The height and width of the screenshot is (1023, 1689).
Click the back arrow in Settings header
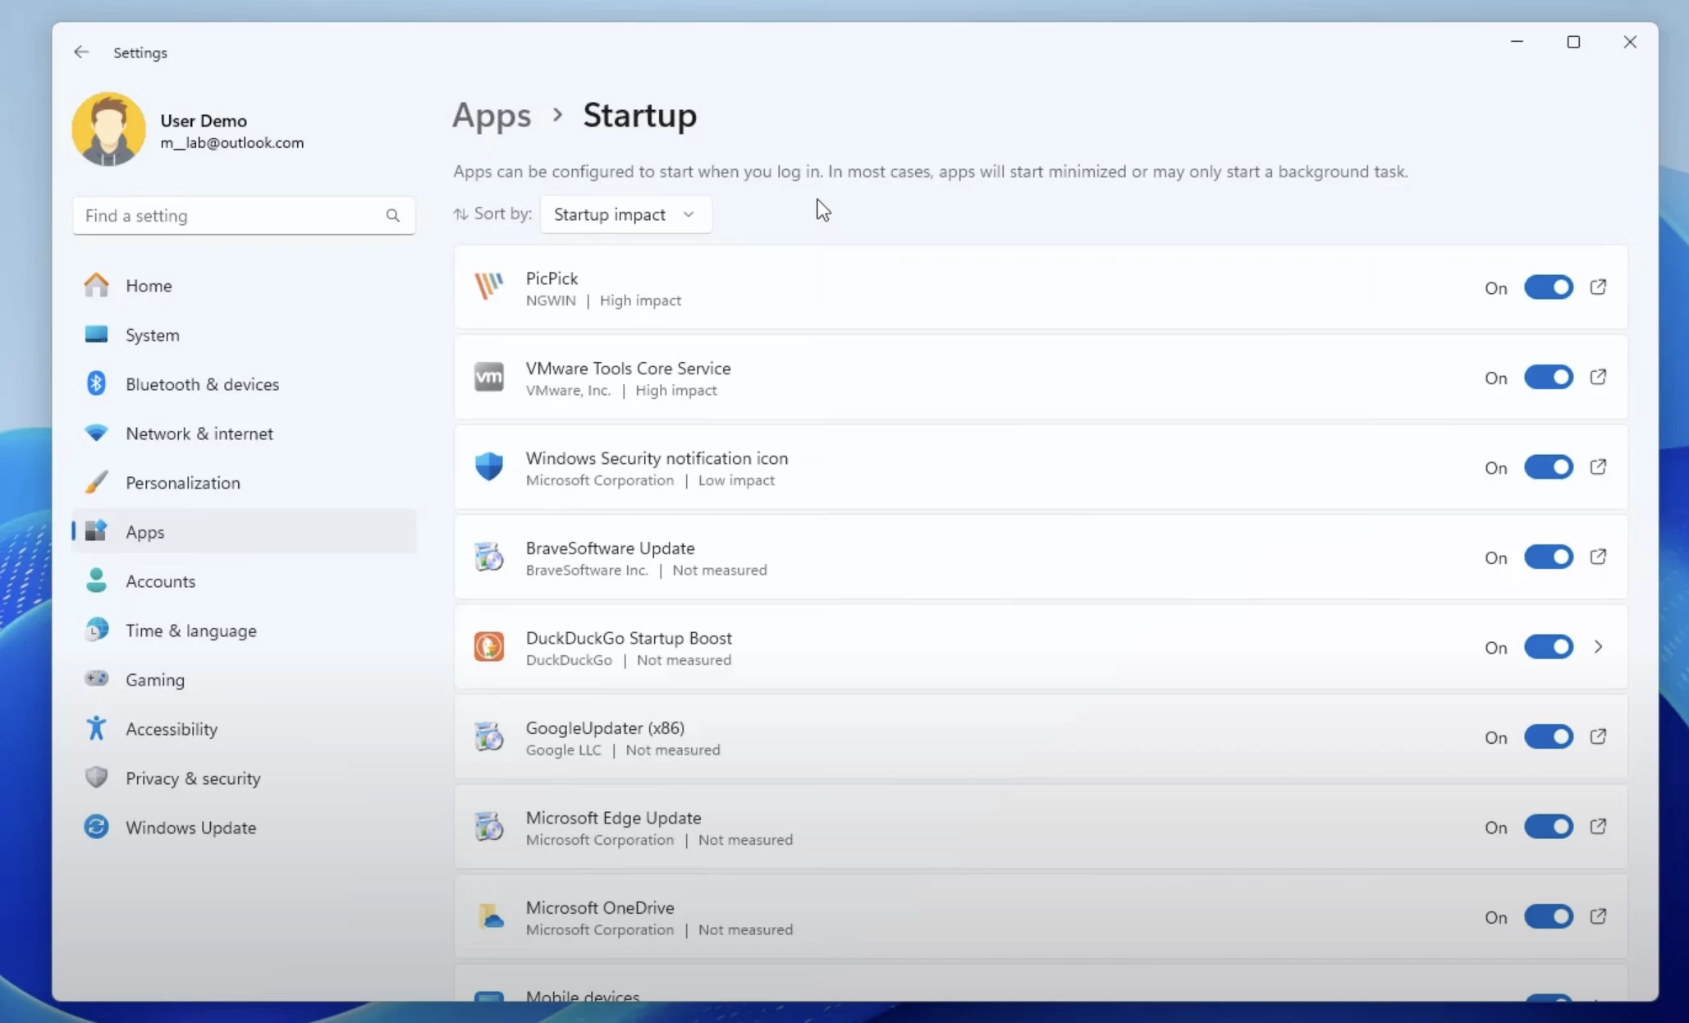click(81, 52)
